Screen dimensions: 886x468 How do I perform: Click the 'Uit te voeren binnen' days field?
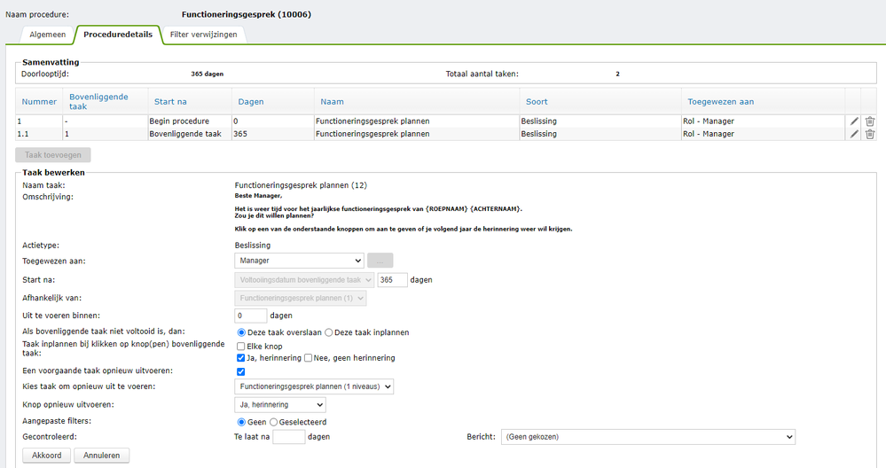point(250,316)
